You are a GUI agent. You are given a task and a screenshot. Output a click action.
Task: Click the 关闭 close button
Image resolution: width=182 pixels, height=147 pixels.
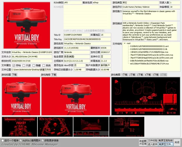(177, 142)
